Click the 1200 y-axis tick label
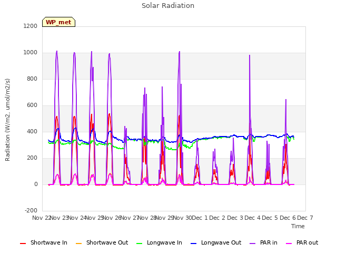 (x=31, y=26)
